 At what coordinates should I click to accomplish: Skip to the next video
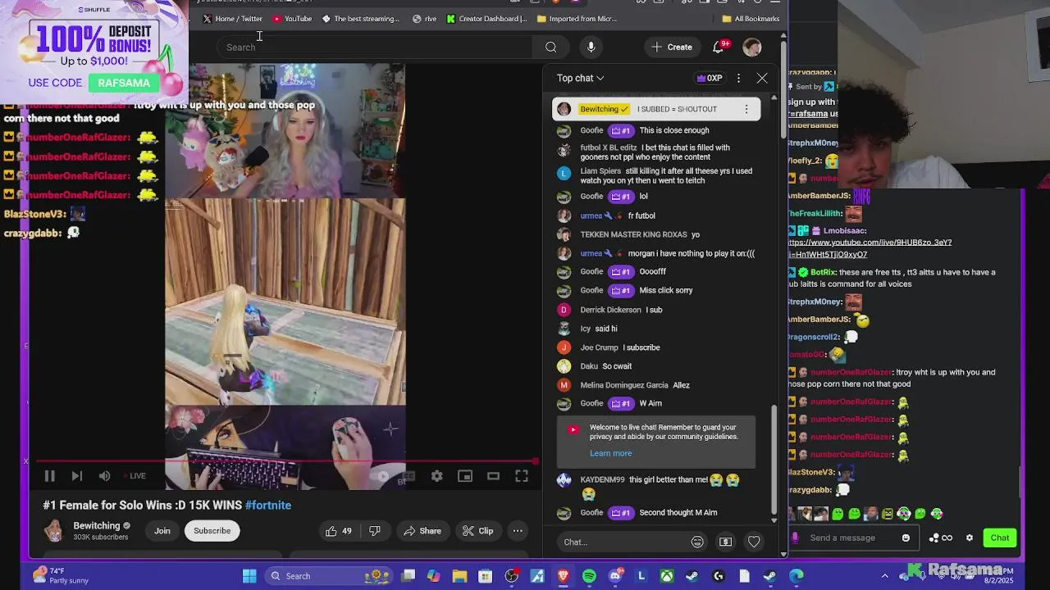76,476
